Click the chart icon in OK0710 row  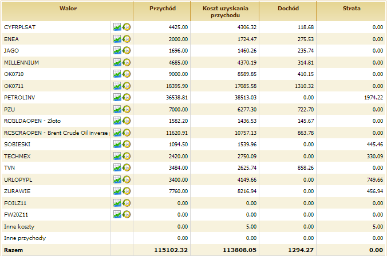point(117,74)
